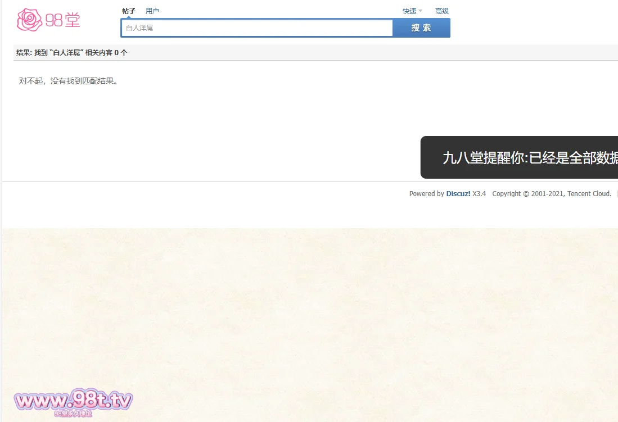Click the result count 0 个 text
Viewport: 618px width, 422px height.
pos(121,53)
